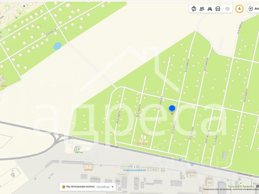Open the РосГаз gas station marker
The height and width of the screenshot is (194, 259).
click(79, 149)
